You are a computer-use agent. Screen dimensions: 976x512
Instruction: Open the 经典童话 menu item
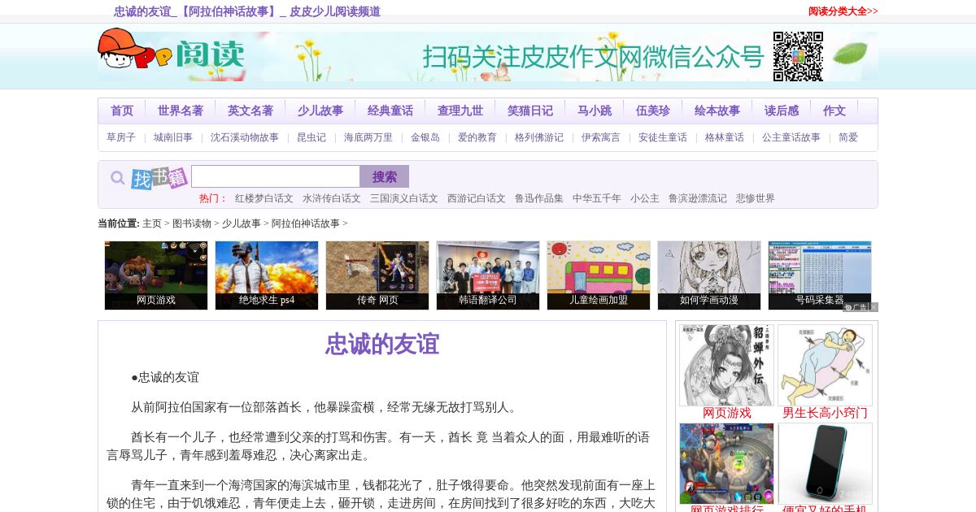tap(390, 111)
